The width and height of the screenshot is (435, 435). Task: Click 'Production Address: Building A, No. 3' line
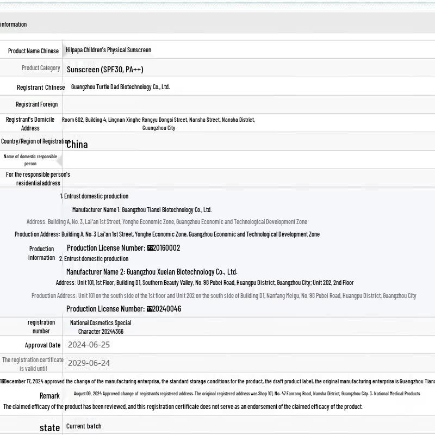click(x=167, y=234)
